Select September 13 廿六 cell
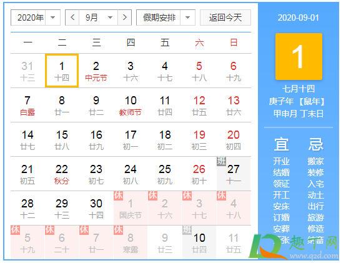 pos(234,106)
